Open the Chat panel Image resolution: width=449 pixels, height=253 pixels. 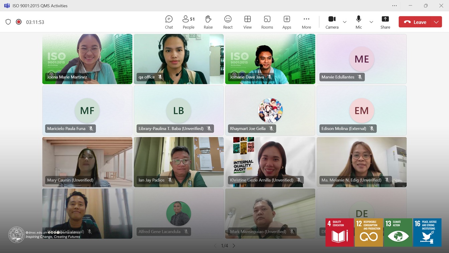[x=169, y=22]
